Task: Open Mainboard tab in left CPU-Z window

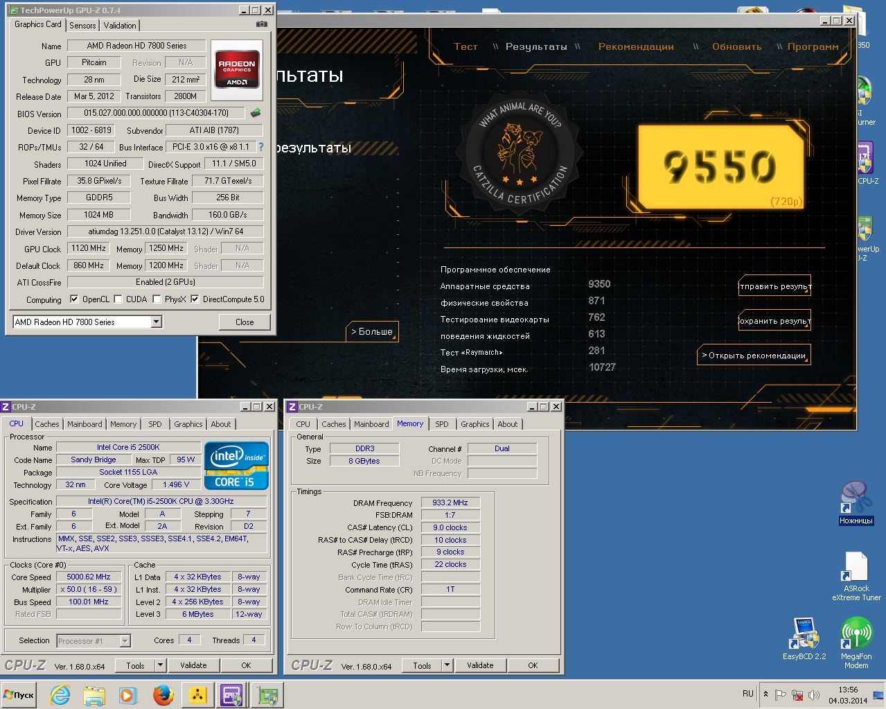Action: coord(85,424)
